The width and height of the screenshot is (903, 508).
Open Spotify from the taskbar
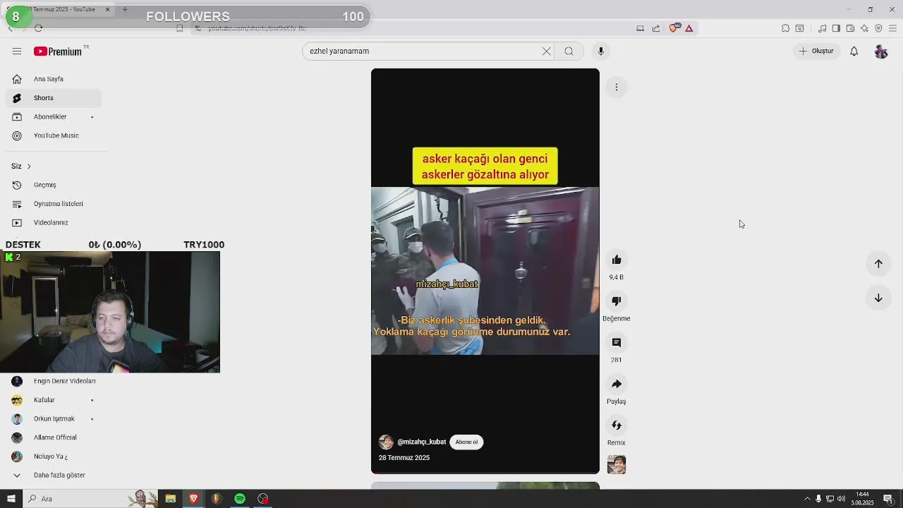click(240, 499)
